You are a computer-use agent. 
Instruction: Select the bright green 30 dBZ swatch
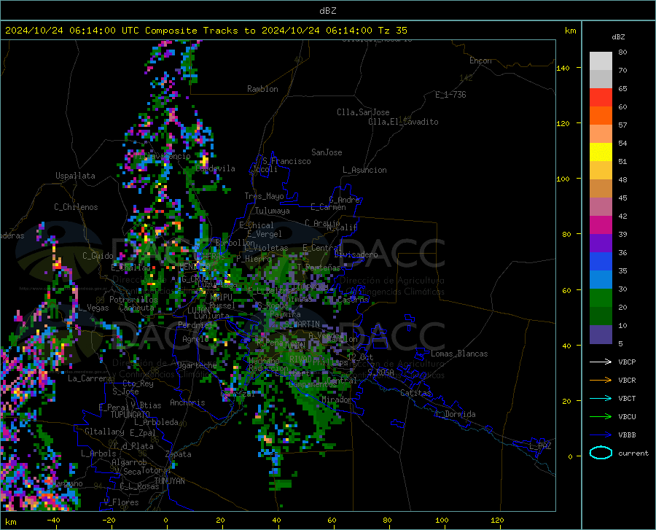601,298
